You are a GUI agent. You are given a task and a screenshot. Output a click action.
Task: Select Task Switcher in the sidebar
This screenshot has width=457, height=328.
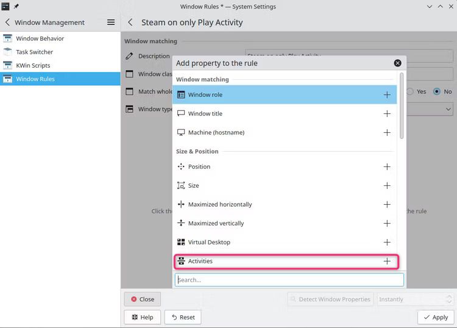click(x=60, y=52)
